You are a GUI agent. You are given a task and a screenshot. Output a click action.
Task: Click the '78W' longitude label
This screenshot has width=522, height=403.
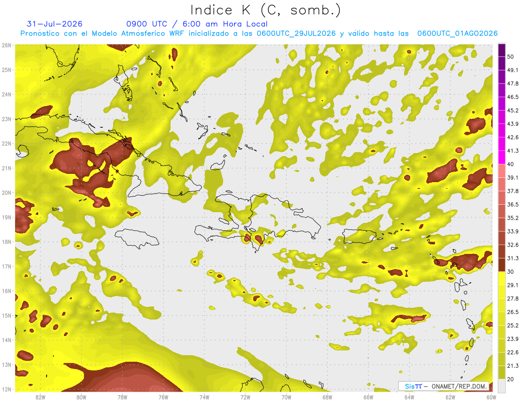point(122,397)
